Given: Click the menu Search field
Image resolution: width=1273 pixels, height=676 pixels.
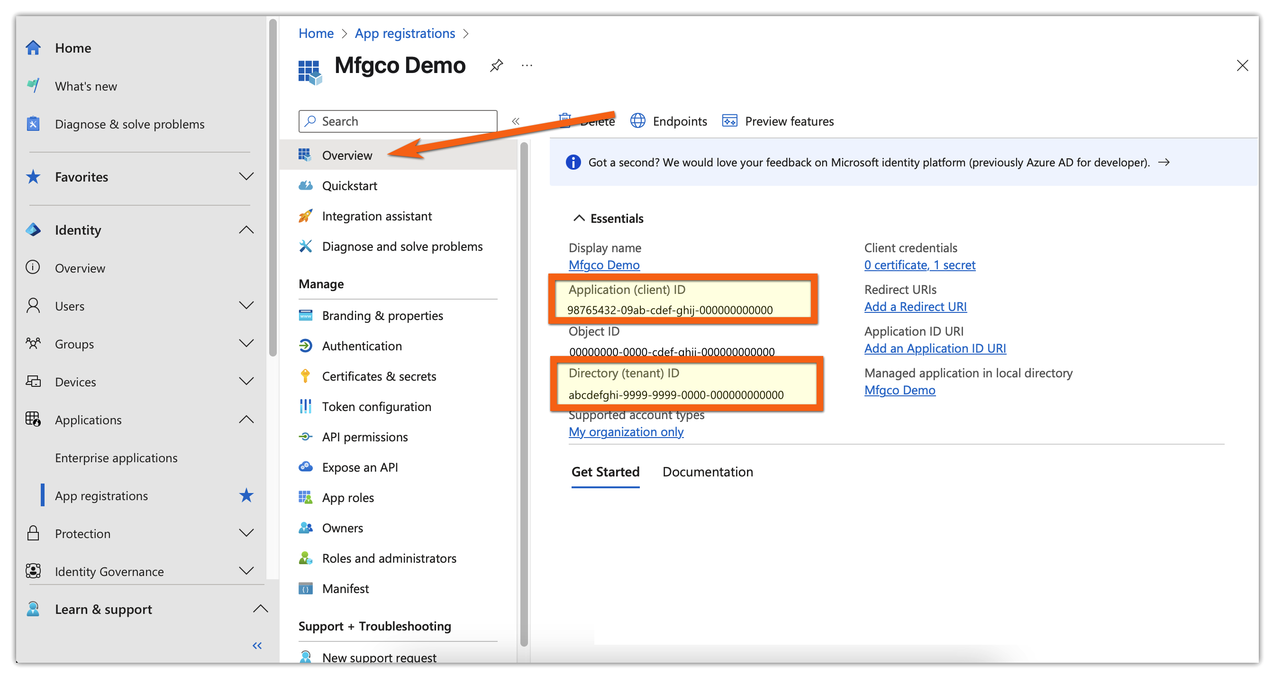Looking at the screenshot, I should click(398, 121).
